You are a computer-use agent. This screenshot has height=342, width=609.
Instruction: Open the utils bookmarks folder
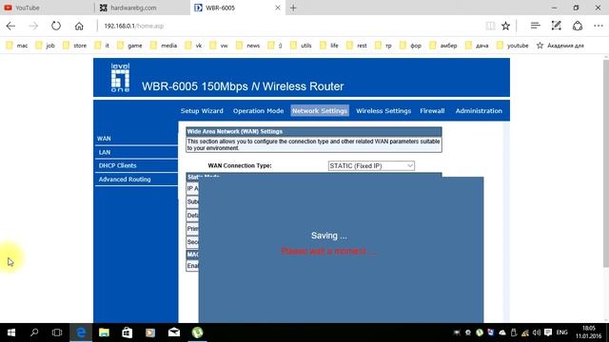point(301,46)
